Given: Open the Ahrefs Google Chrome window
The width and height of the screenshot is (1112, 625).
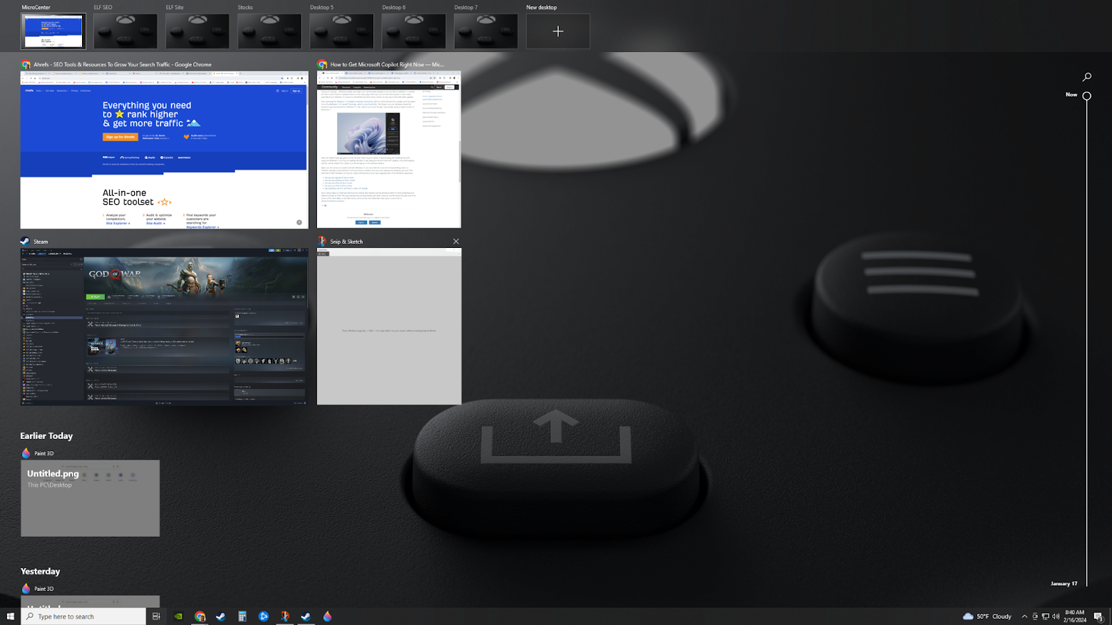Looking at the screenshot, I should (x=164, y=149).
